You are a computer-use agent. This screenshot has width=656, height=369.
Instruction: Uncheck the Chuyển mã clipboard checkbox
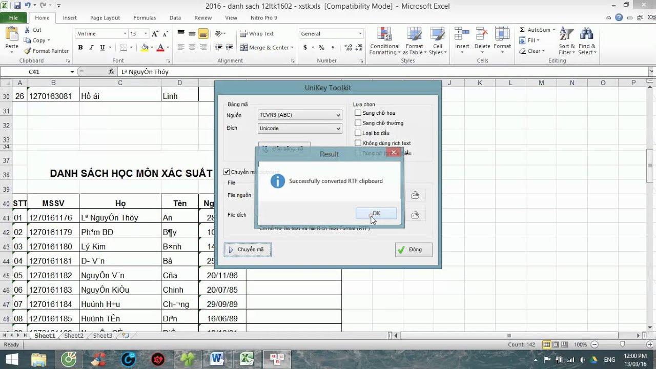point(227,172)
